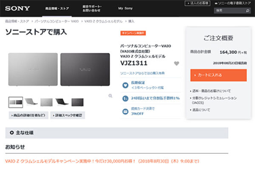
Task: Click the 長期保証 heart circle icon
Action: coord(125,85)
